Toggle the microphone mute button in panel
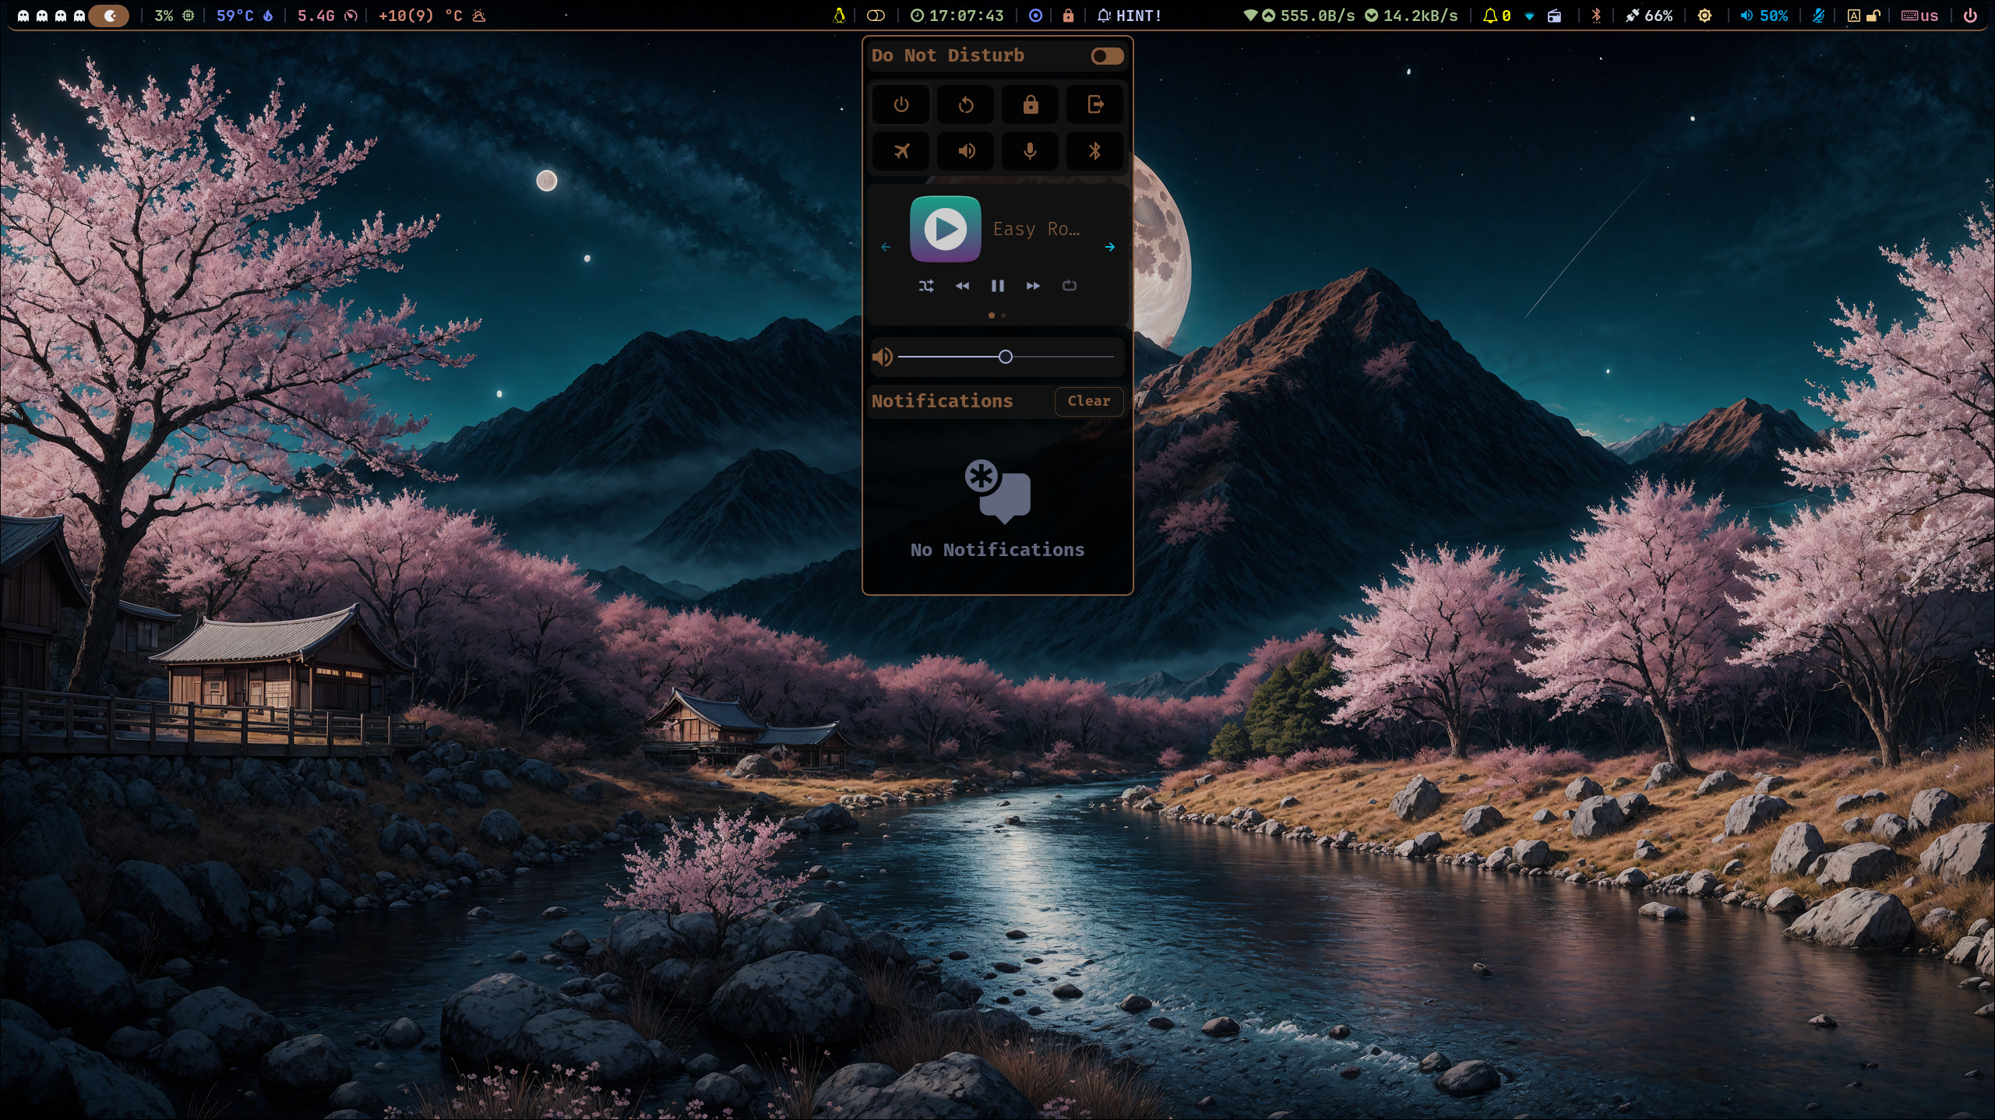 tap(1030, 151)
